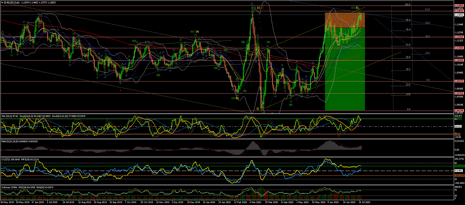Select the 1.12416 price level label
The width and height of the screenshot is (465, 205).
coord(459,37)
